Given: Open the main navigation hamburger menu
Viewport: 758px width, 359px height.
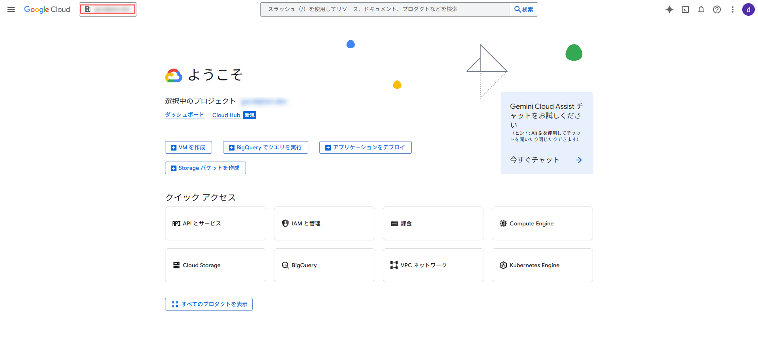Looking at the screenshot, I should (x=11, y=9).
